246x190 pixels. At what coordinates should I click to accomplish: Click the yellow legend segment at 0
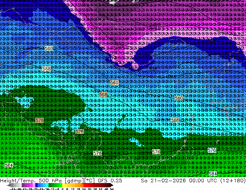click(63, 185)
